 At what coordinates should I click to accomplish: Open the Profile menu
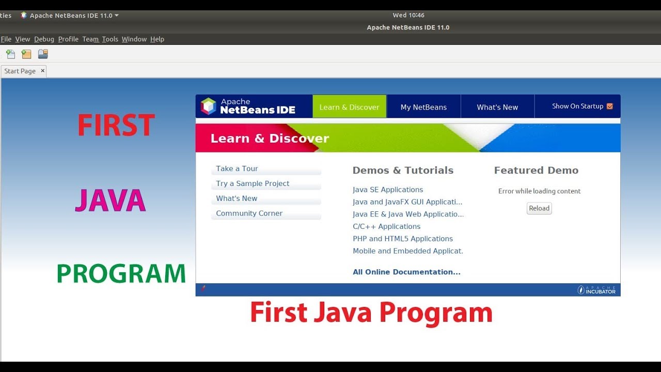(68, 39)
